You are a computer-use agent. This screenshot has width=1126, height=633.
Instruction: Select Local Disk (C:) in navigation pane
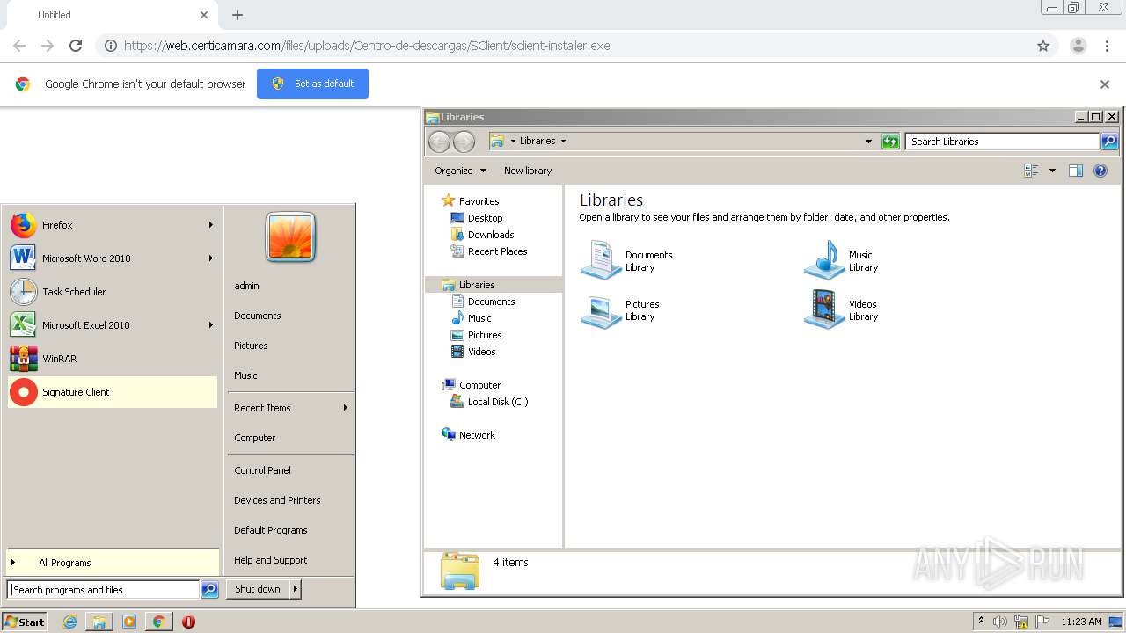(498, 402)
